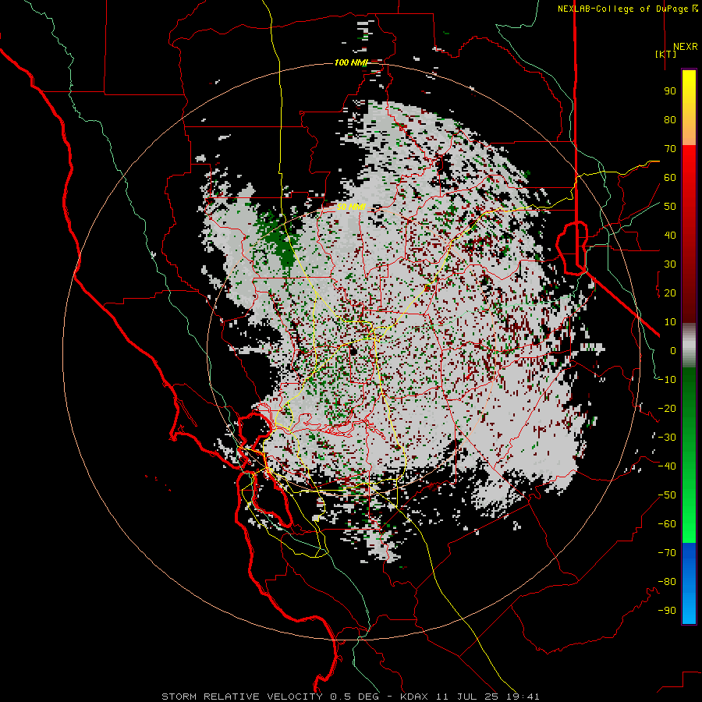This screenshot has height=702, width=702.
Task: Click the 40 value on velocity scale
Action: click(x=670, y=236)
